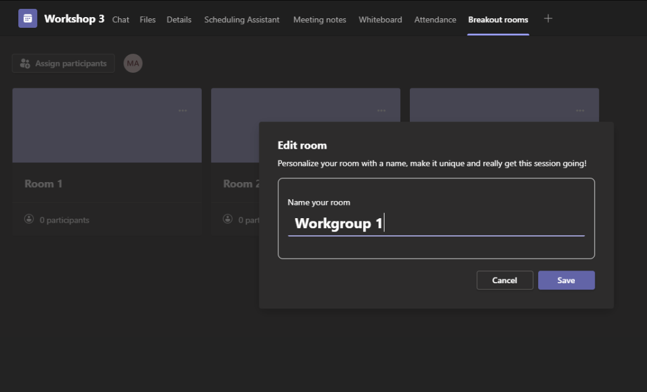Click Room 1 participants count icon
Viewport: 647px width, 392px height.
[29, 219]
